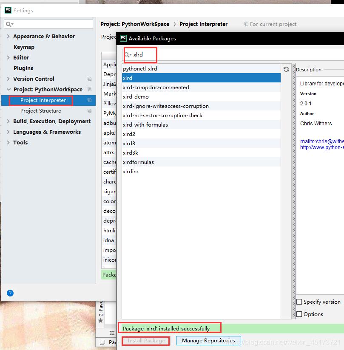The image size is (344, 350).
Task: Click the copy icon beside Project Structure
Action: pos(89,111)
